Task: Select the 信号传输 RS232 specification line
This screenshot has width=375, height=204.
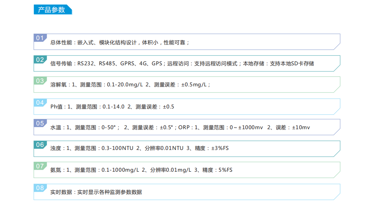Action: point(182,64)
